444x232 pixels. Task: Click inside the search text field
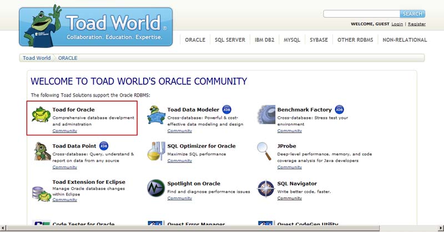click(x=361, y=14)
